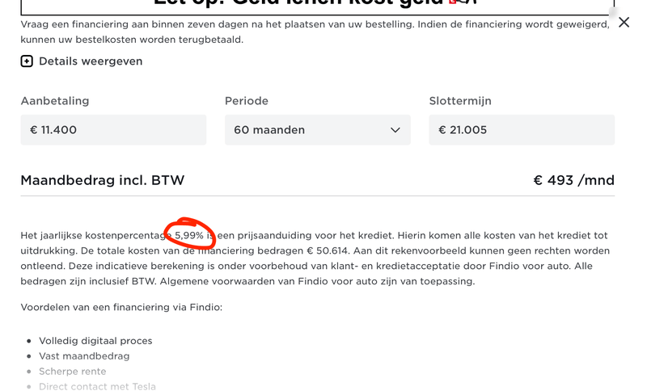Click the chevron arrow in Periode box

(x=395, y=130)
